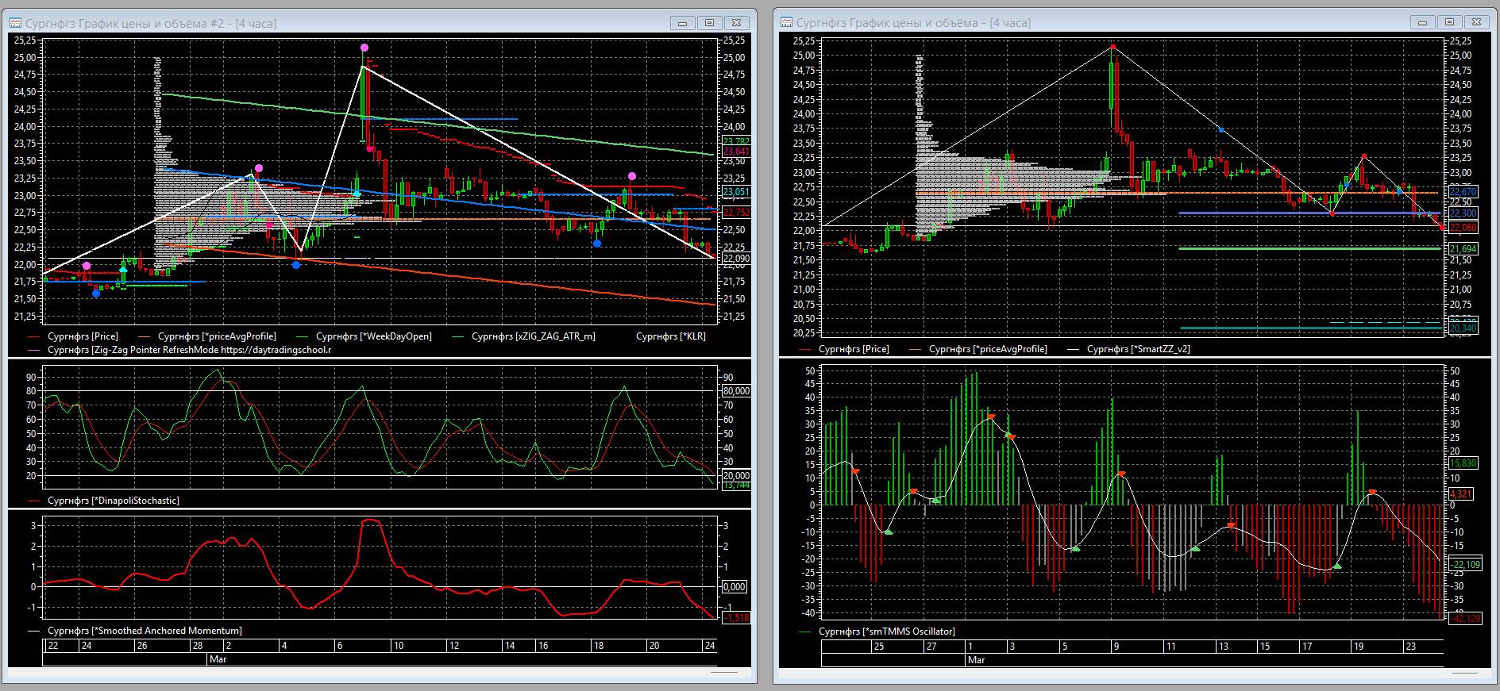Click the smTMMS Oscillator legend label
Image resolution: width=1500 pixels, height=691 pixels.
[x=886, y=631]
